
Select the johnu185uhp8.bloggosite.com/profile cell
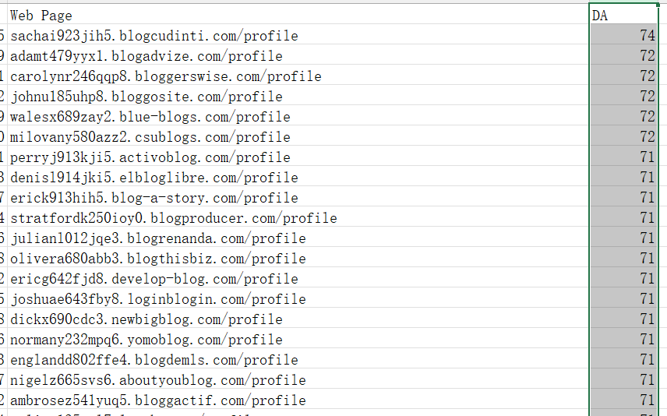298,95
